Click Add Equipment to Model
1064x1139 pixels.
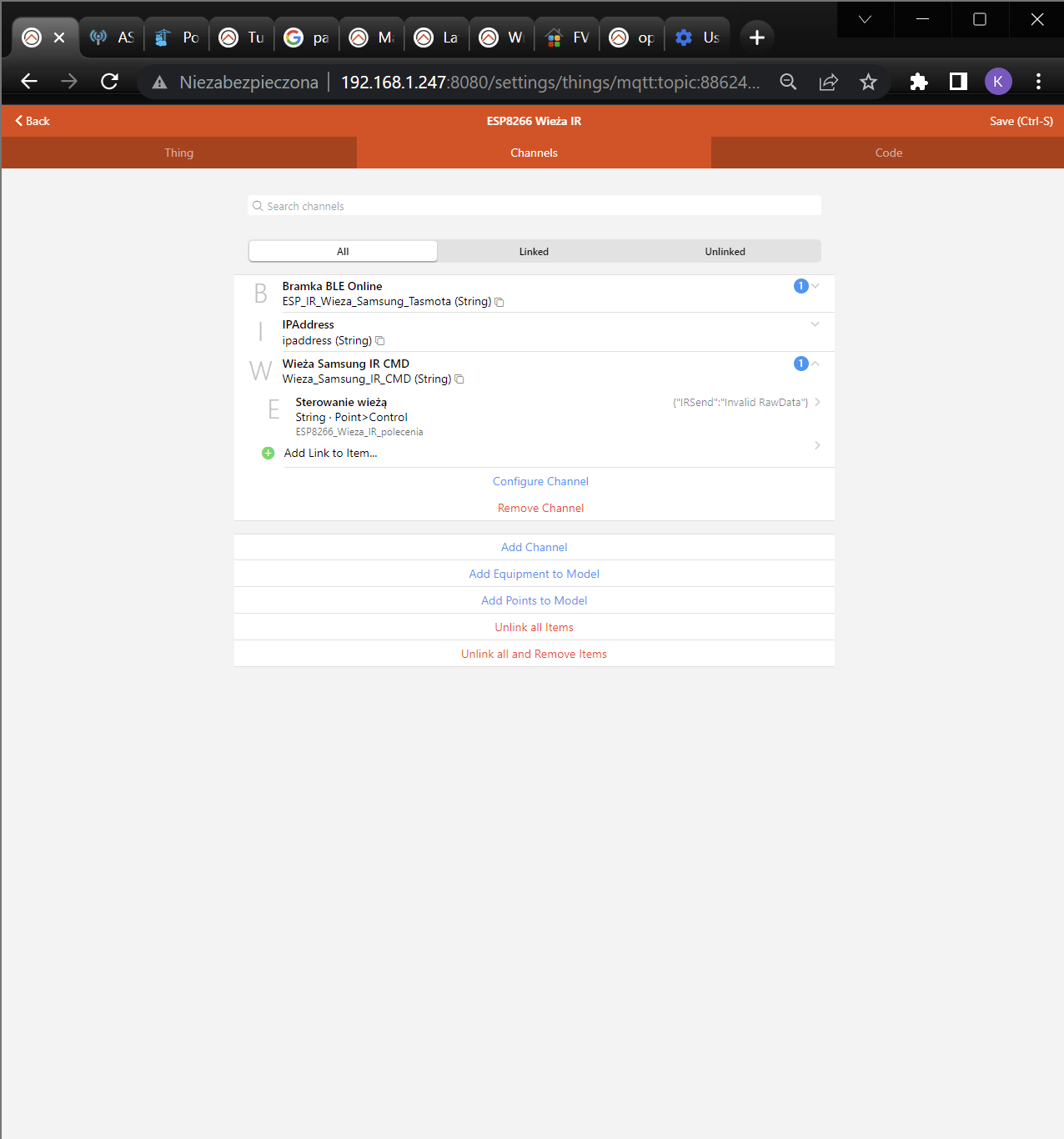[535, 574]
